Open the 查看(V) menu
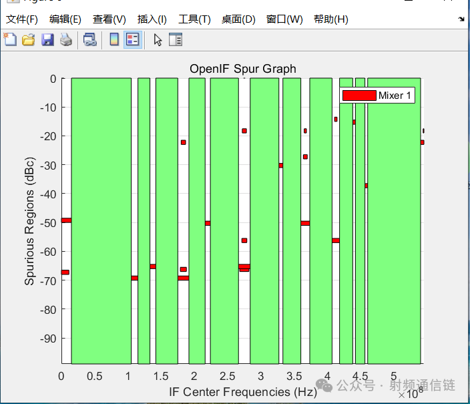 (109, 19)
